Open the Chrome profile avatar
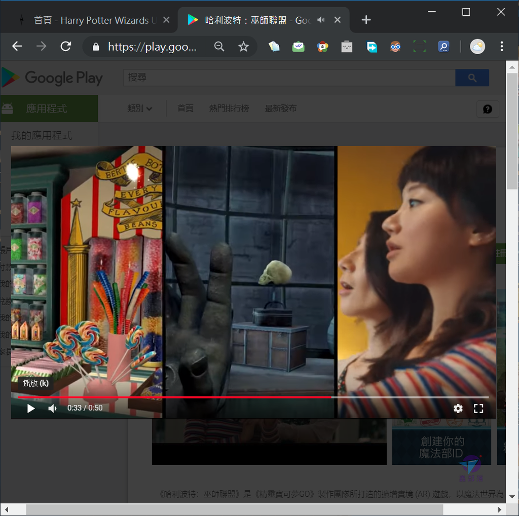Image resolution: width=519 pixels, height=516 pixels. [477, 46]
